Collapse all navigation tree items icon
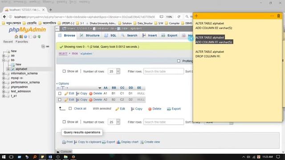Viewport: 285px width, 160px height. click(43, 46)
